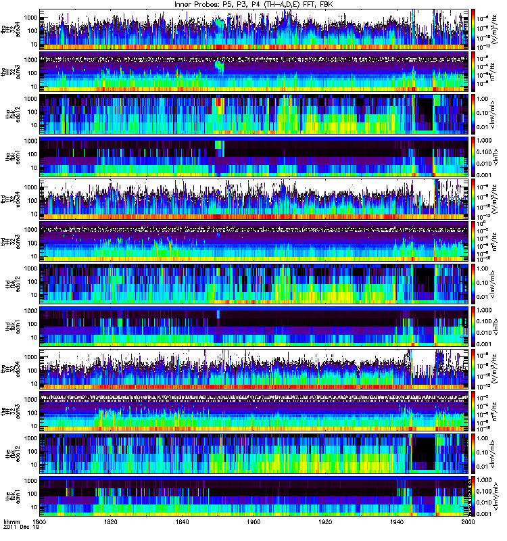Click the "100" frequency tick of thd fbk scm1 panel
The height and width of the screenshot is (541, 507).
[x=32, y=324]
